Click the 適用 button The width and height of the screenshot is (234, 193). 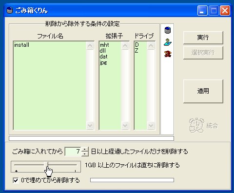(203, 91)
